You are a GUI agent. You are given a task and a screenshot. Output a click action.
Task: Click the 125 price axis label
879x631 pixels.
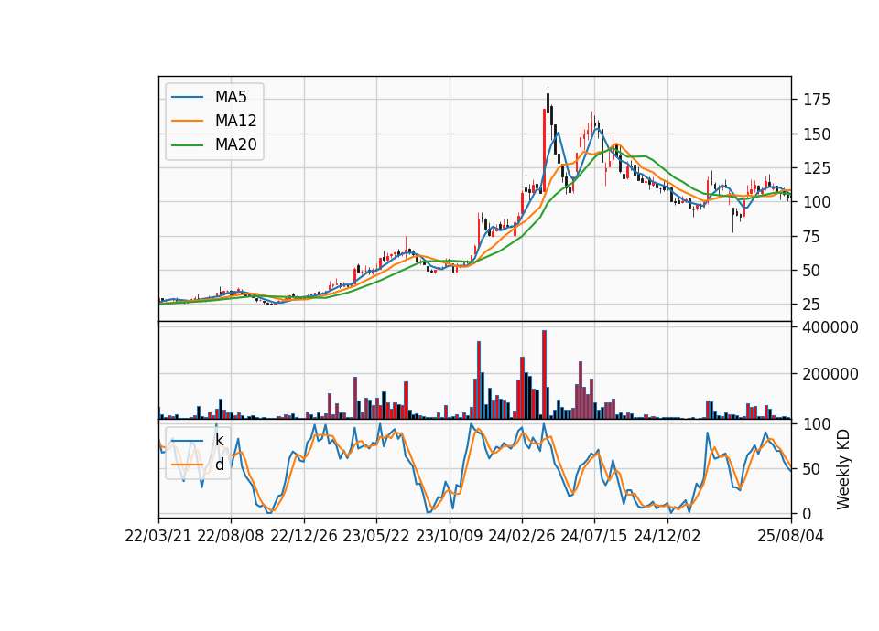[x=817, y=168]
